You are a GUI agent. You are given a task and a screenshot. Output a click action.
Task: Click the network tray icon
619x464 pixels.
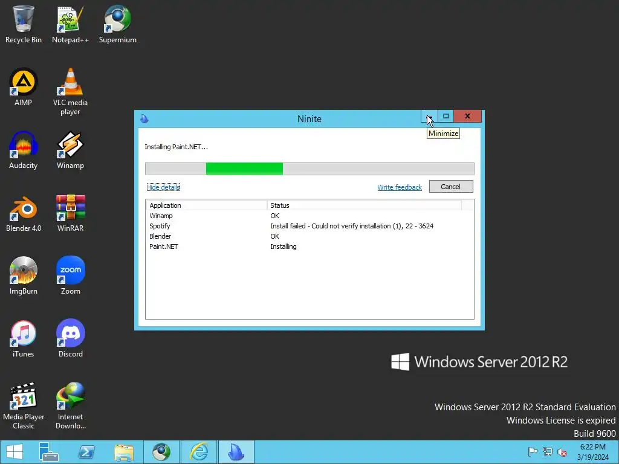(548, 452)
